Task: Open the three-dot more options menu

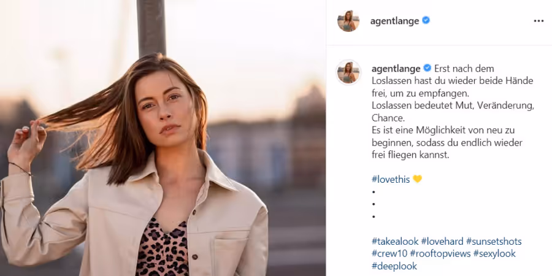Action: pos(539,21)
